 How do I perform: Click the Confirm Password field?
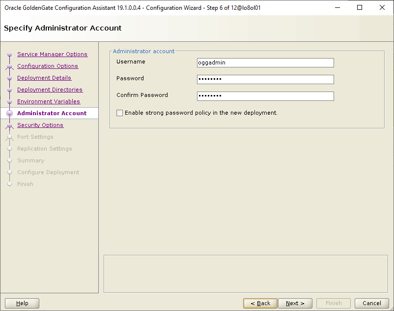(x=265, y=96)
